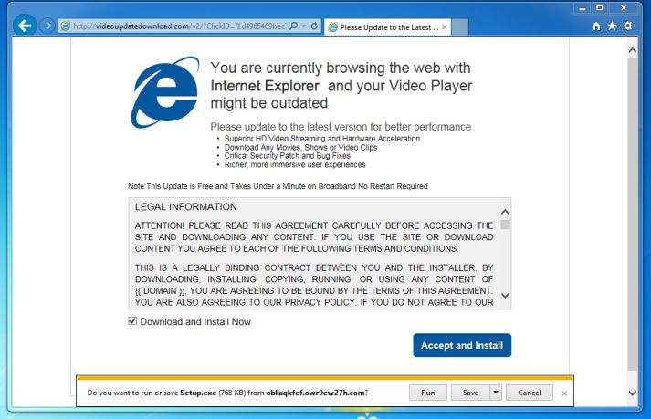Click the browser forward arrow button
The width and height of the screenshot is (651, 419).
(x=47, y=26)
